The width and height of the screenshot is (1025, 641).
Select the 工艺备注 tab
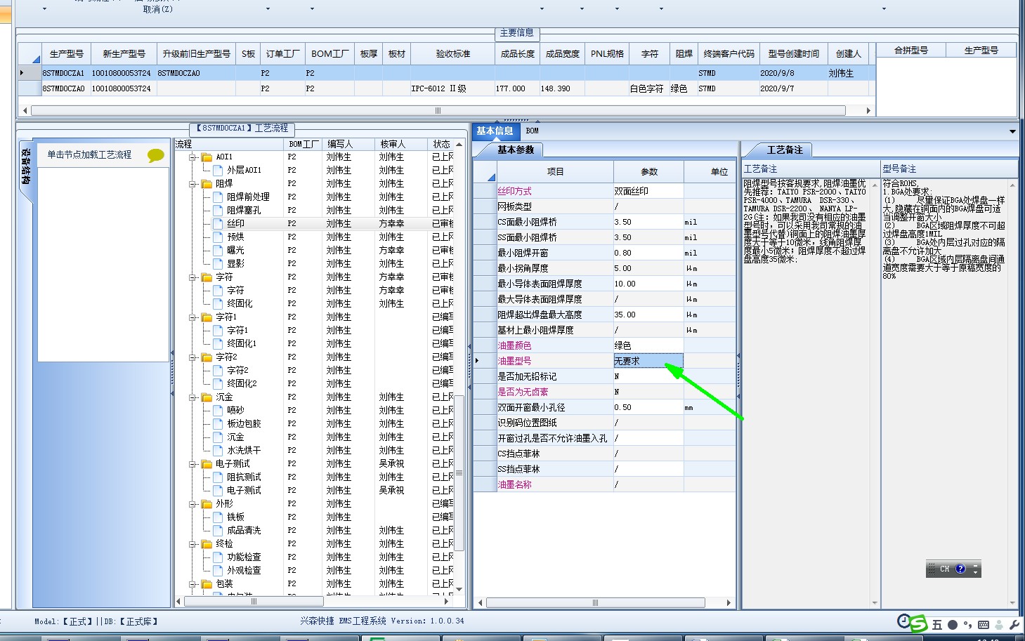pyautogui.click(x=784, y=150)
